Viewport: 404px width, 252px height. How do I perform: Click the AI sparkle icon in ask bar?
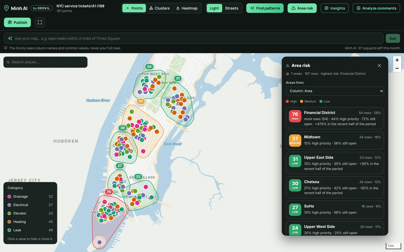pyautogui.click(x=10, y=38)
